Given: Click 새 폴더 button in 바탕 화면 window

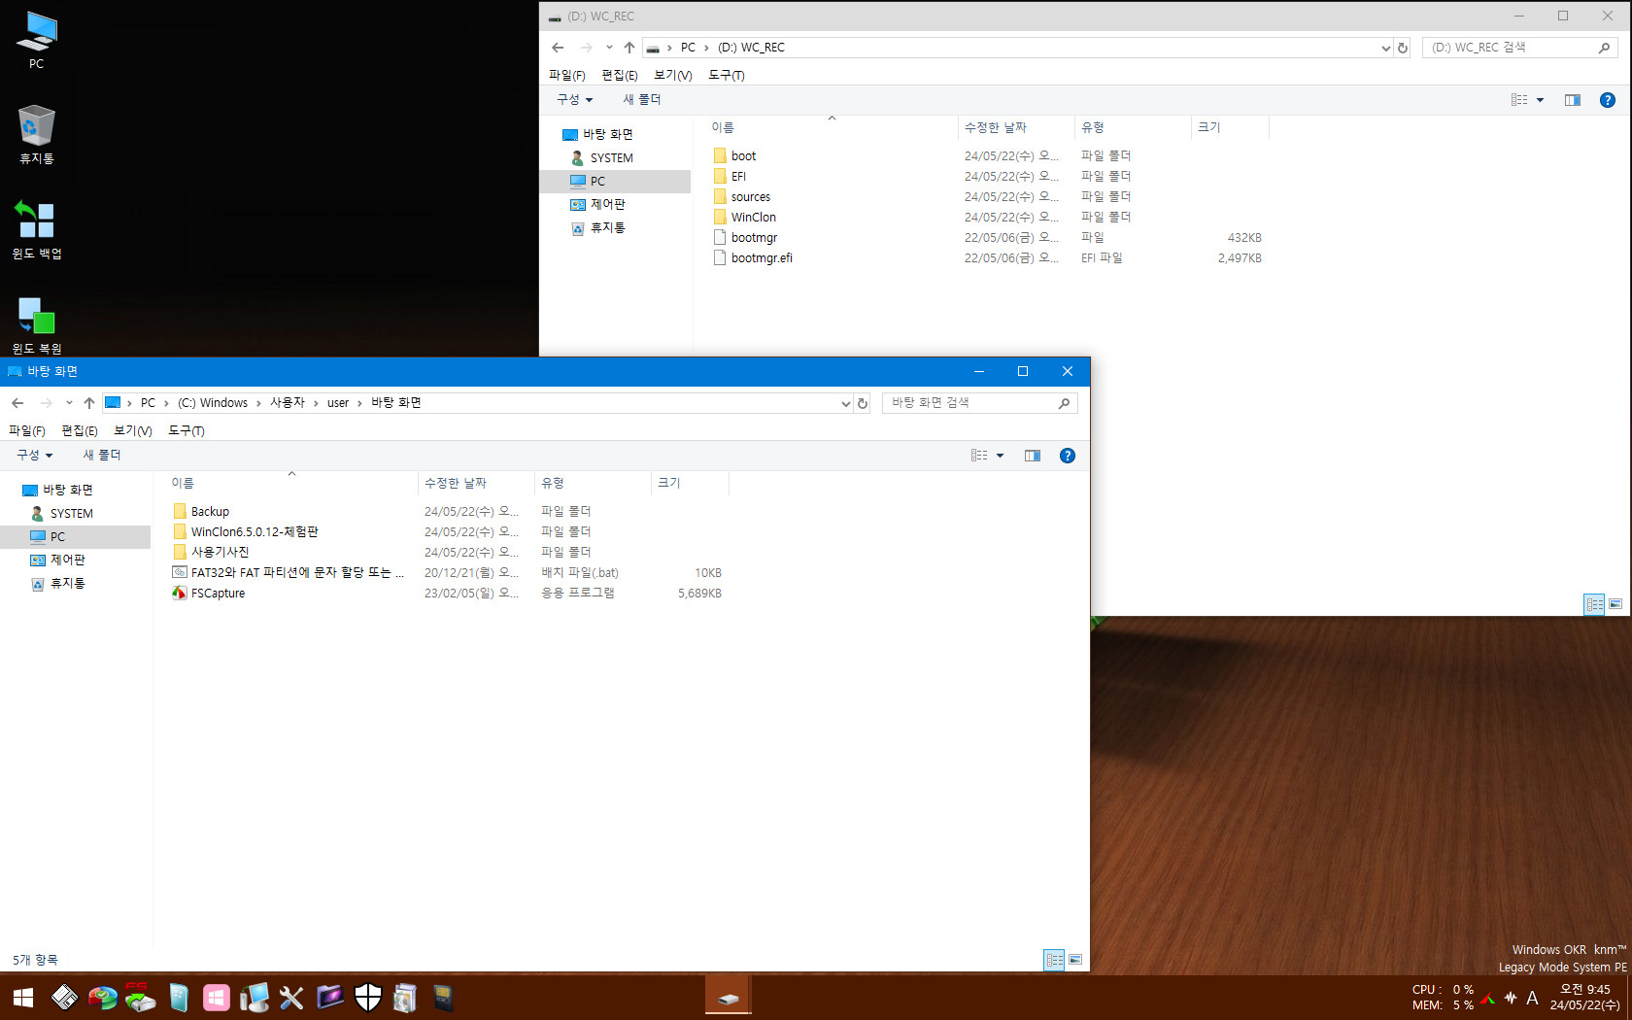Looking at the screenshot, I should click(x=101, y=456).
